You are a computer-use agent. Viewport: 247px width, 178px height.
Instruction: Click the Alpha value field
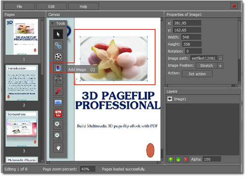point(212,160)
